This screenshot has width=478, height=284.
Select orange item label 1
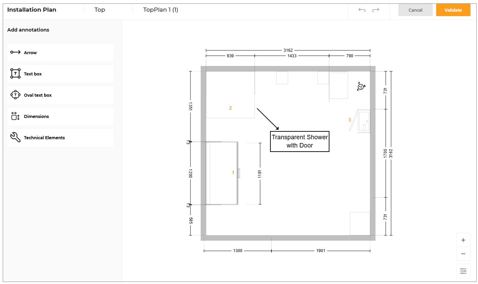(x=233, y=173)
